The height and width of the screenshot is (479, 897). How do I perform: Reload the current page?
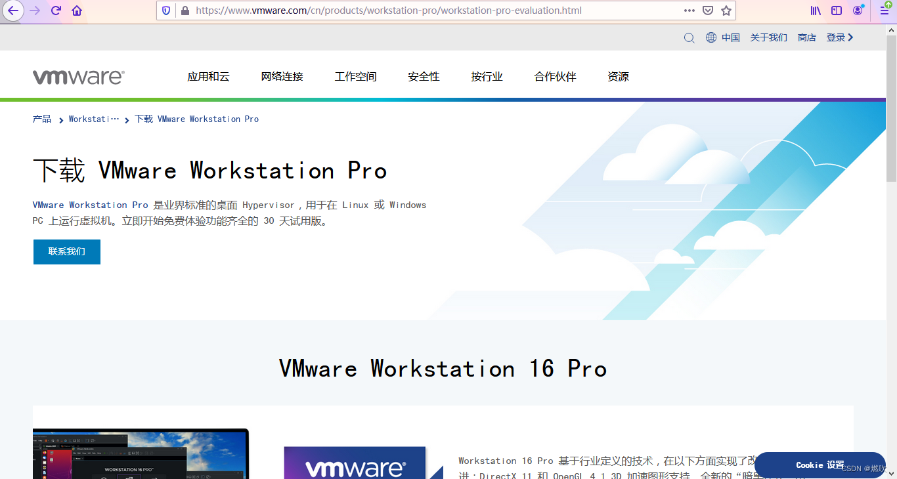coord(56,10)
